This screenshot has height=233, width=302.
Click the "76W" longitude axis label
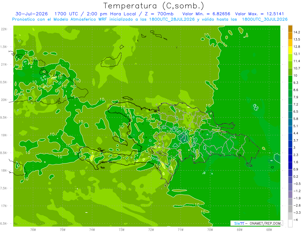coord(33,230)
